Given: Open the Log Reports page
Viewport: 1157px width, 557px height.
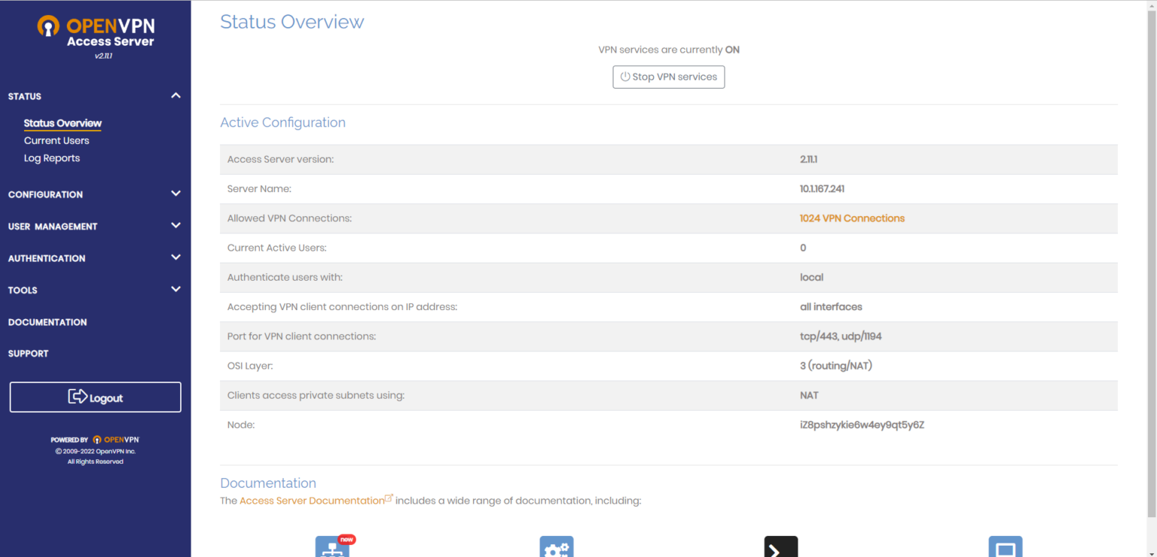Looking at the screenshot, I should tap(51, 157).
